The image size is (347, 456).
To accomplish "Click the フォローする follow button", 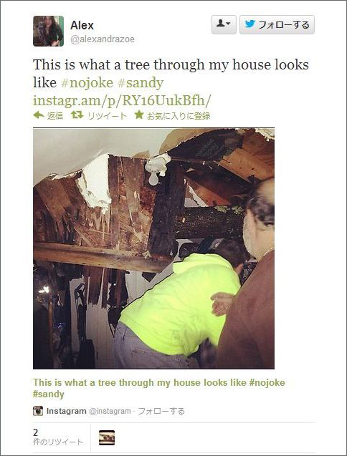I will pos(277,24).
